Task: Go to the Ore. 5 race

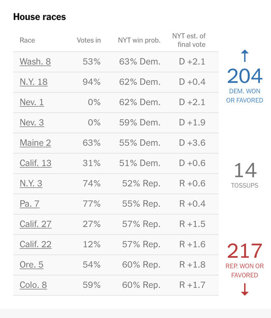Action: (x=31, y=265)
